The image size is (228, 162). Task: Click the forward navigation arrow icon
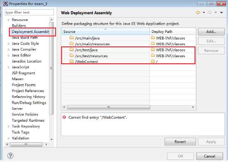(209, 12)
